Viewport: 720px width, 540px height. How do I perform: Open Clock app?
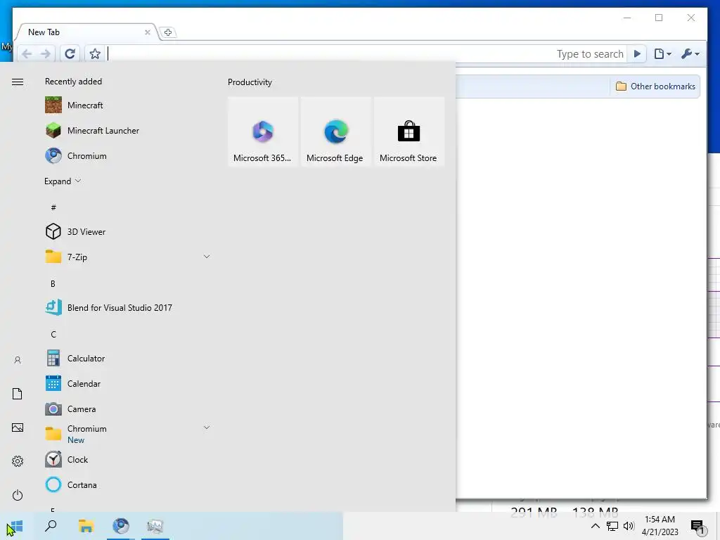tap(67, 459)
